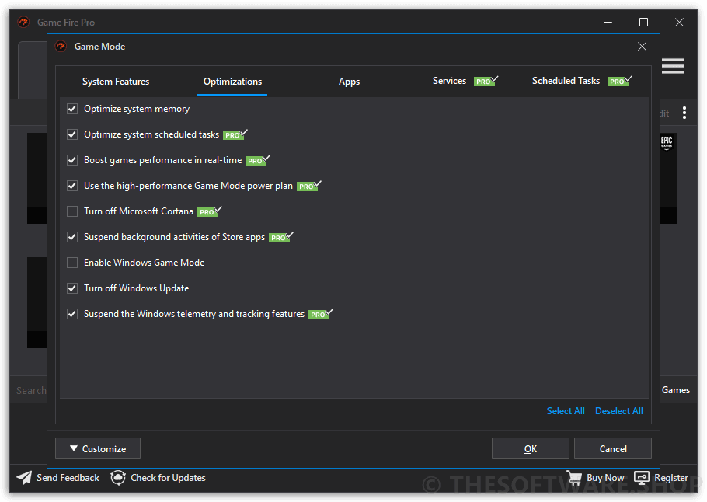Click the Select All link
707x502 pixels.
(x=566, y=411)
